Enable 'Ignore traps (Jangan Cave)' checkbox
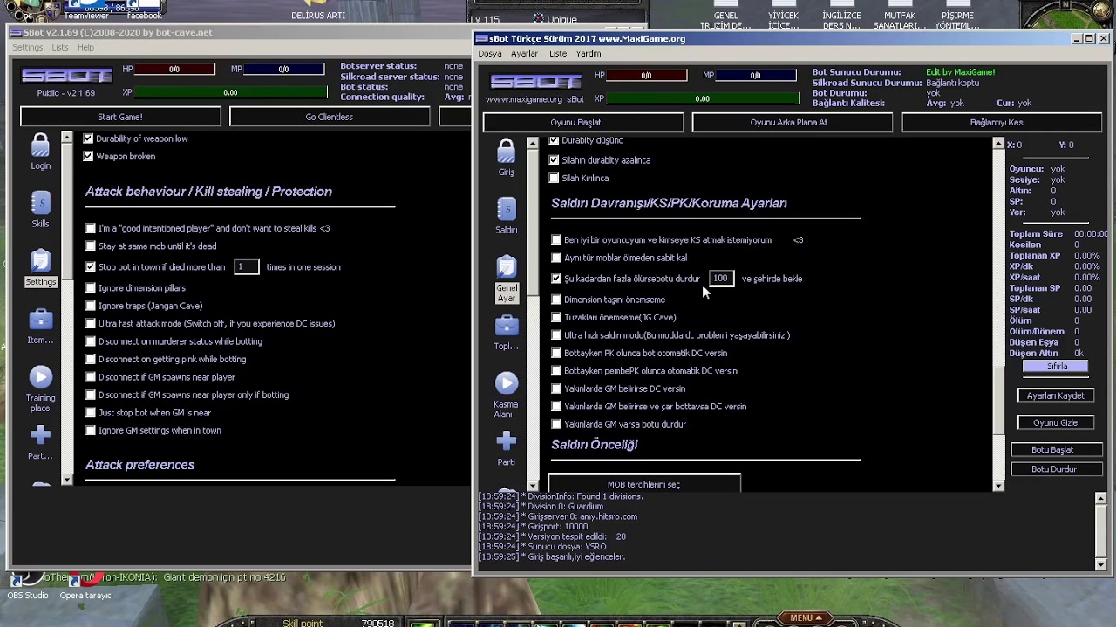 91,306
